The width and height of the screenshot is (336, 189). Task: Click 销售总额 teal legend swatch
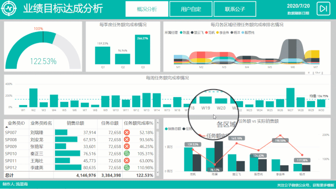[x=166, y=129]
